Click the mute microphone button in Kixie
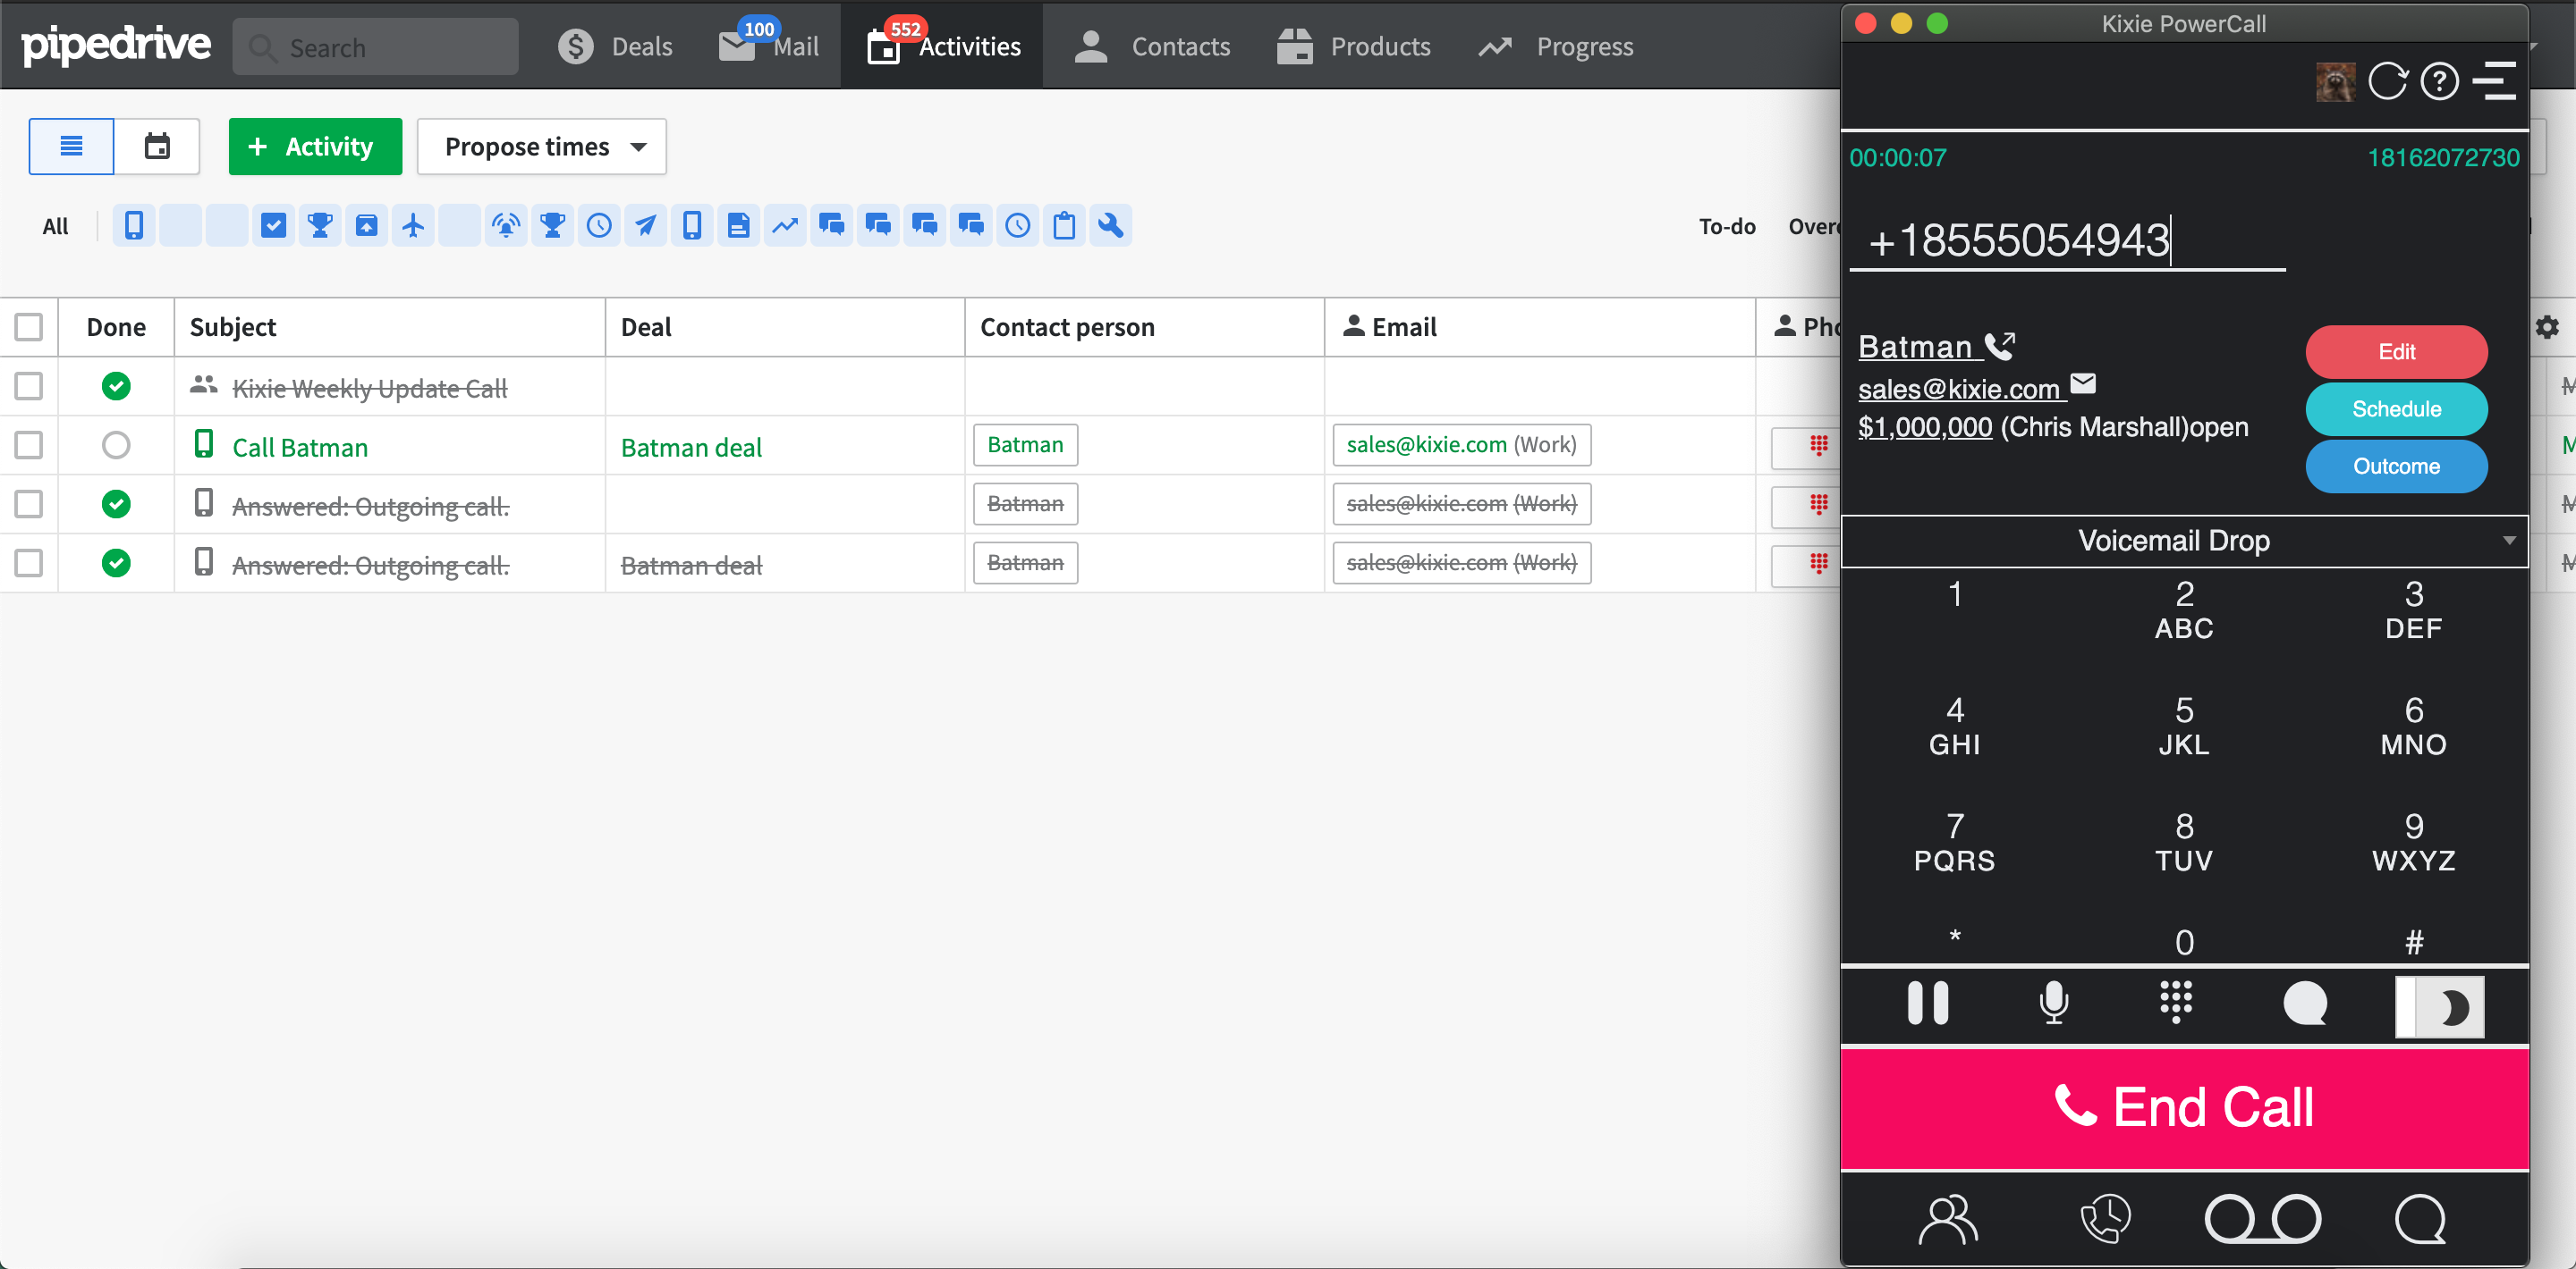2576x1269 pixels. (2054, 1003)
